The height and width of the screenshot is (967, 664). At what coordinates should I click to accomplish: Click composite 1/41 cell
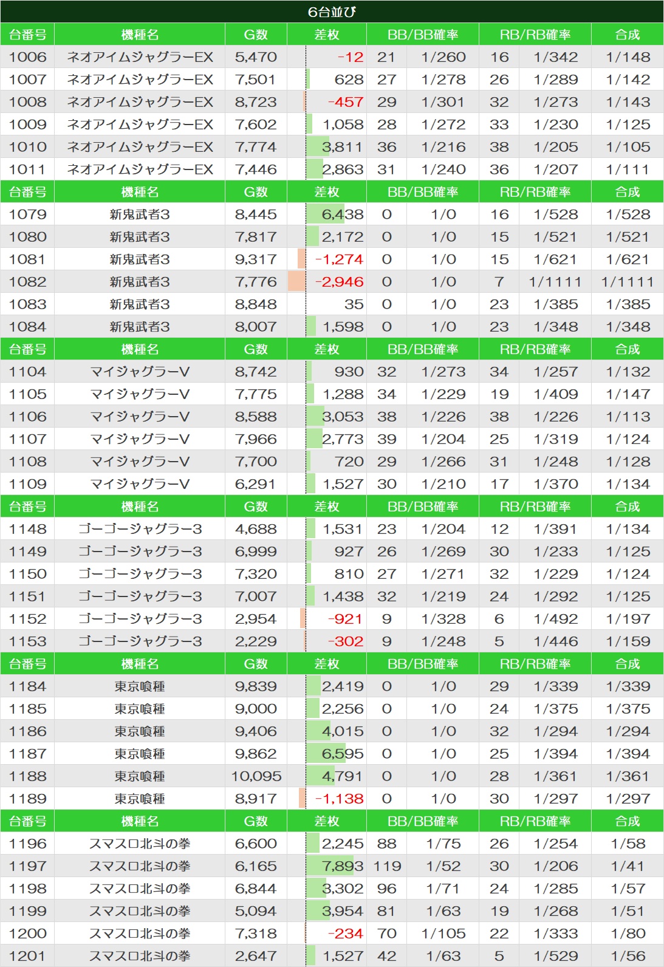[628, 866]
